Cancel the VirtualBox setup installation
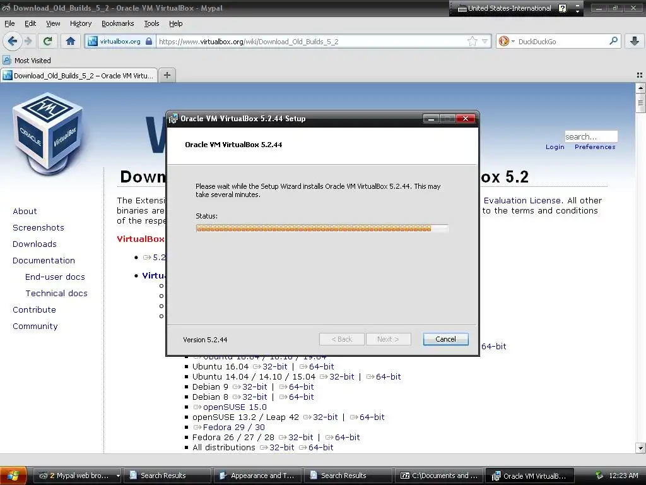This screenshot has height=485, width=646. [445, 339]
